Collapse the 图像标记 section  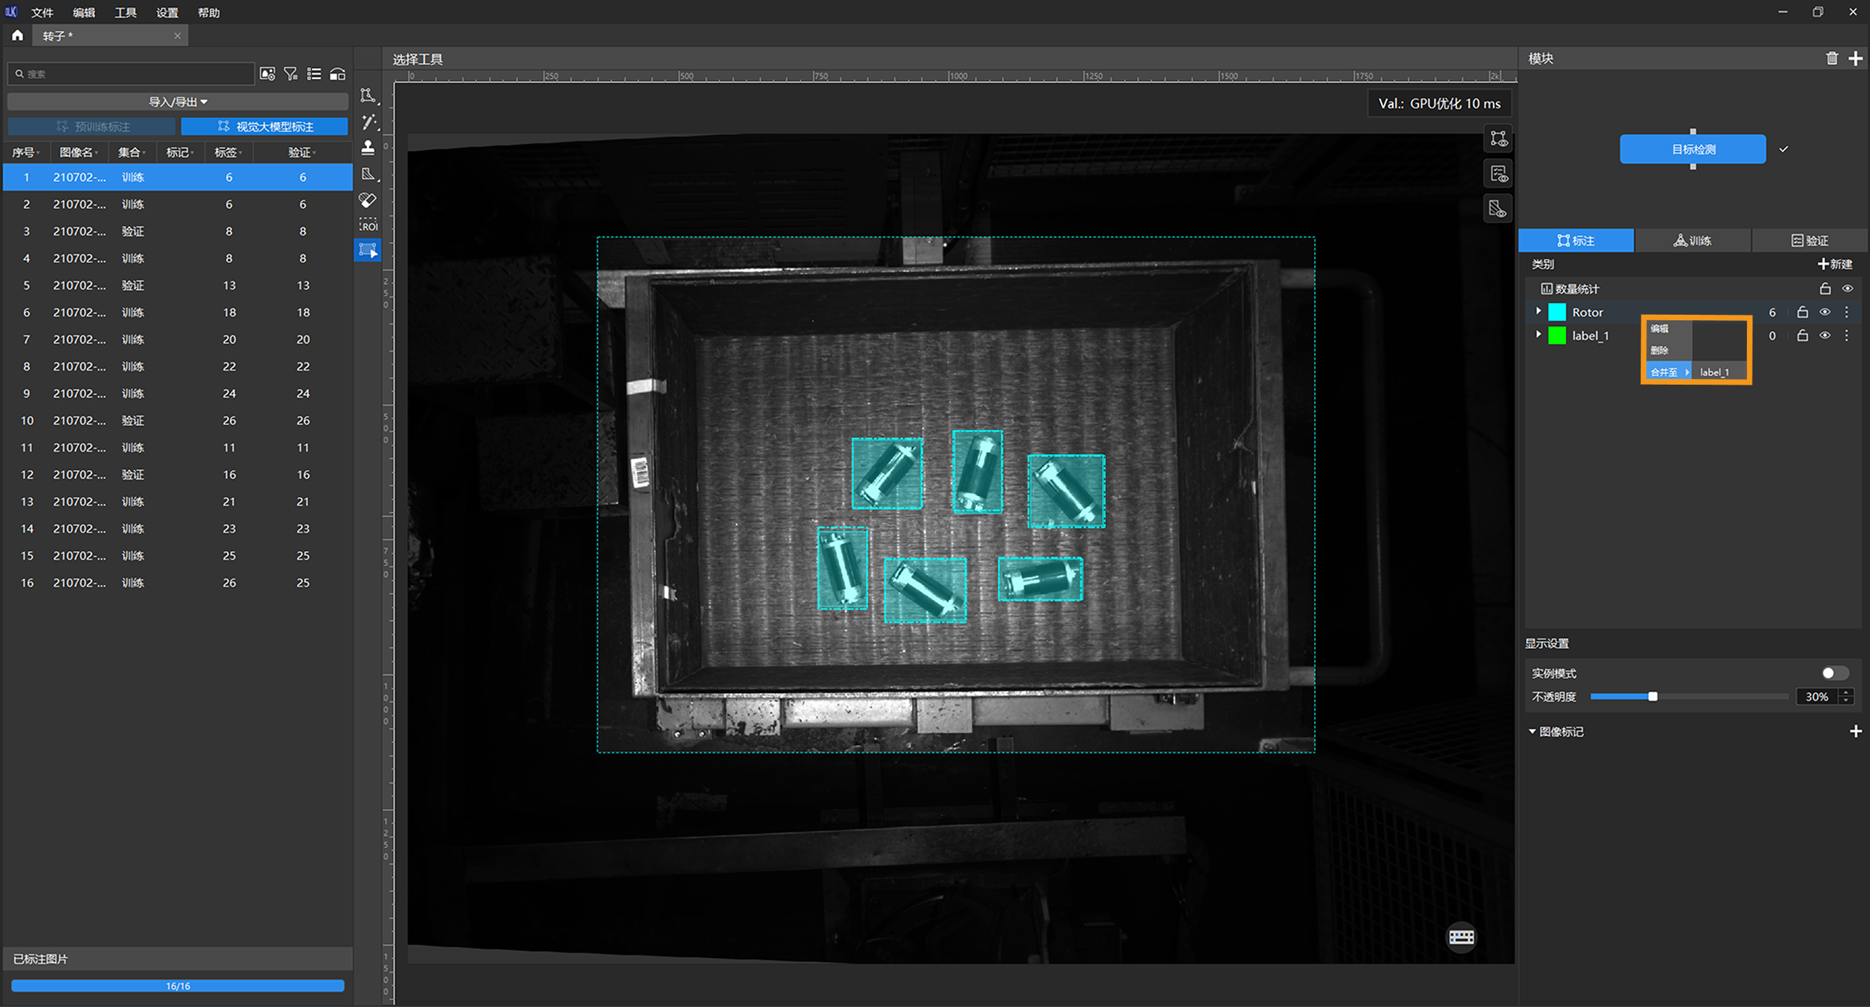1532,731
